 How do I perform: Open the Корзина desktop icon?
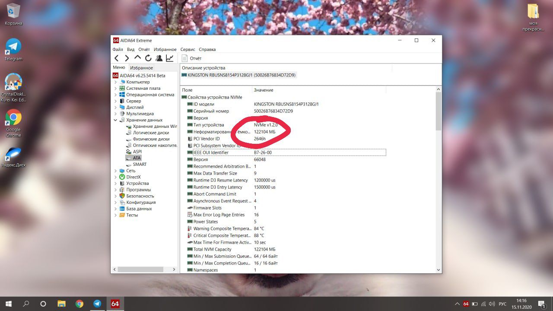(x=13, y=14)
